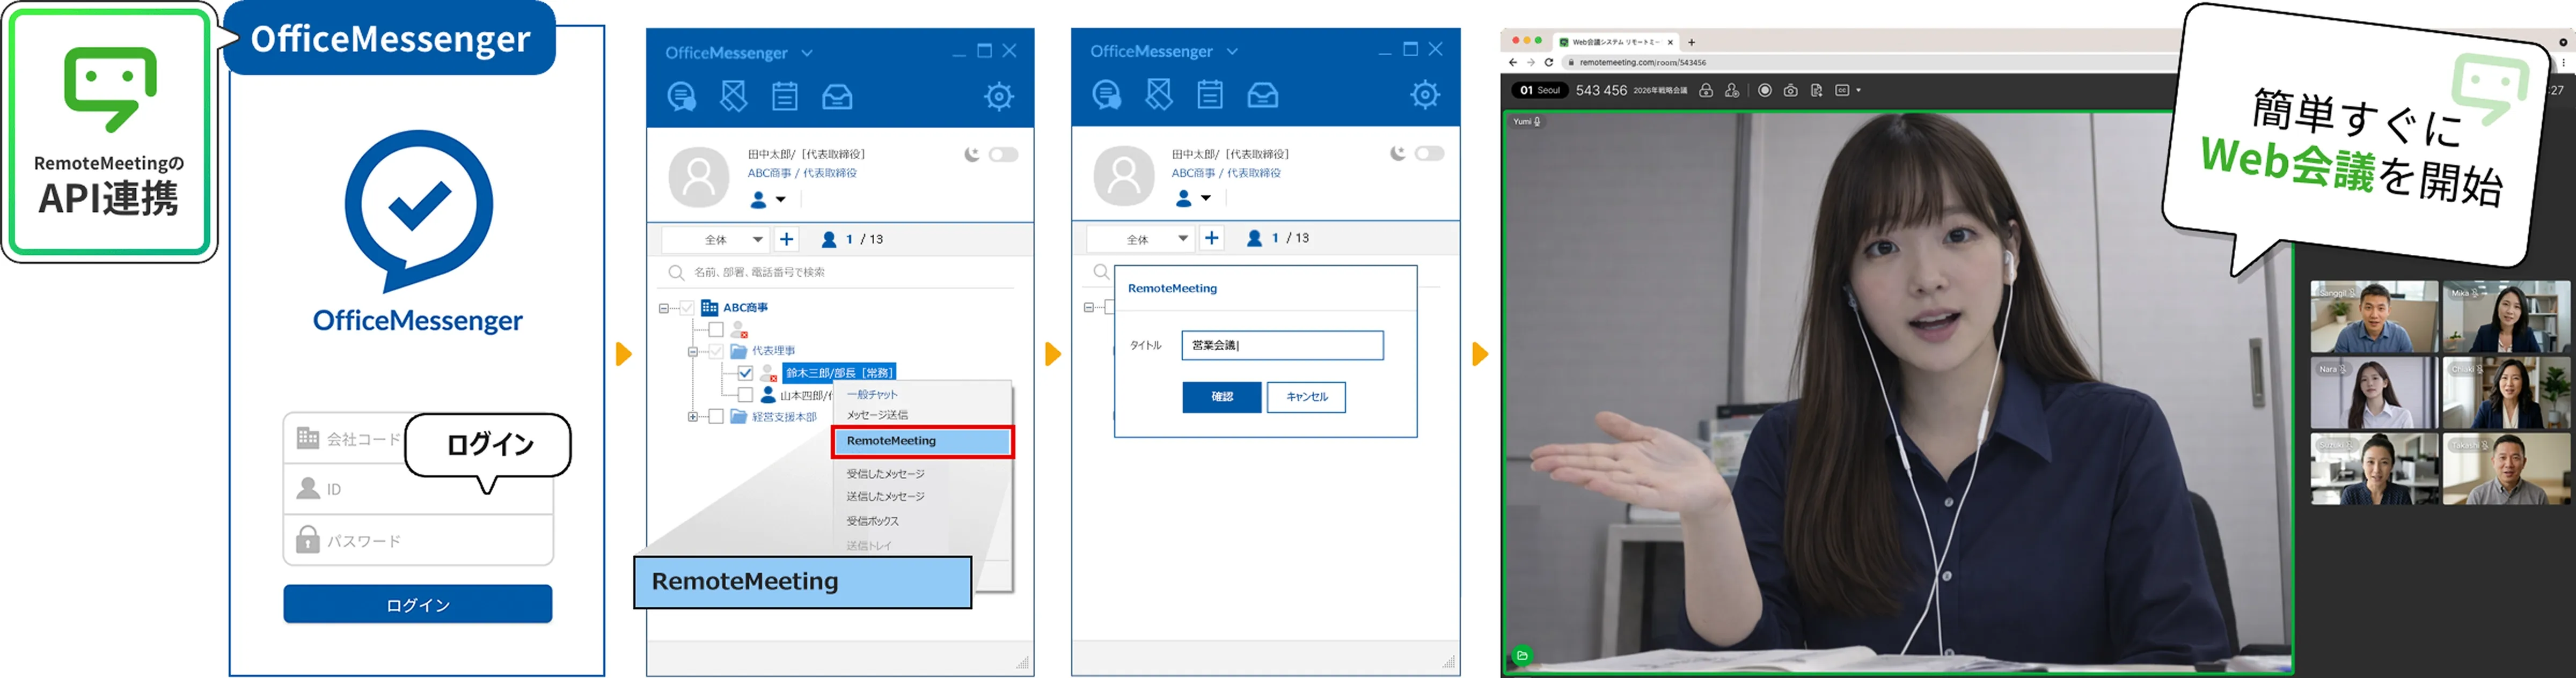Toggle do-not-disturb switch in RemoteMeeting dialog window

(1429, 153)
